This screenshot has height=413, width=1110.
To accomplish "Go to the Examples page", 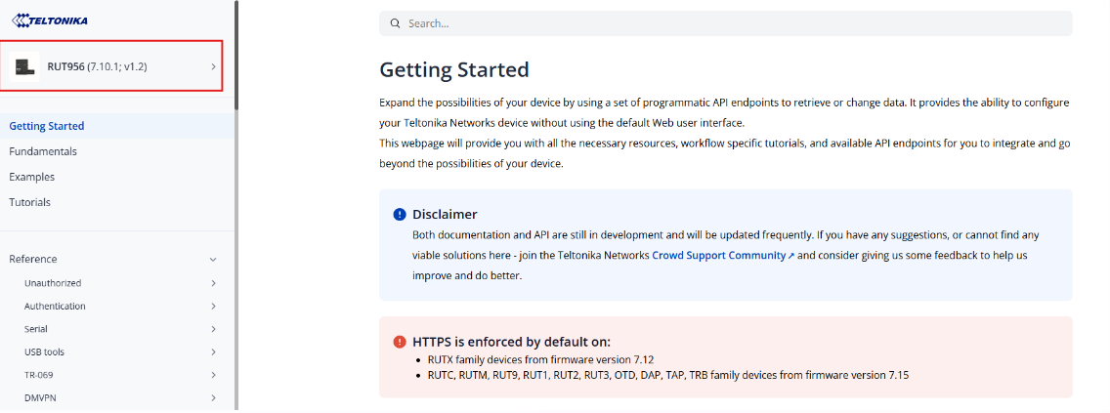I will [x=32, y=177].
